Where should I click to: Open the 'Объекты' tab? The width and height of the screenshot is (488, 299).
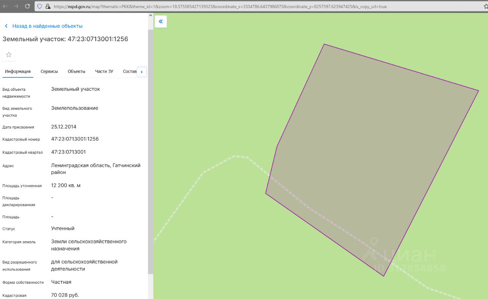(x=76, y=71)
